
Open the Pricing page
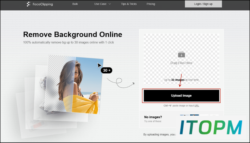tap(151, 4)
